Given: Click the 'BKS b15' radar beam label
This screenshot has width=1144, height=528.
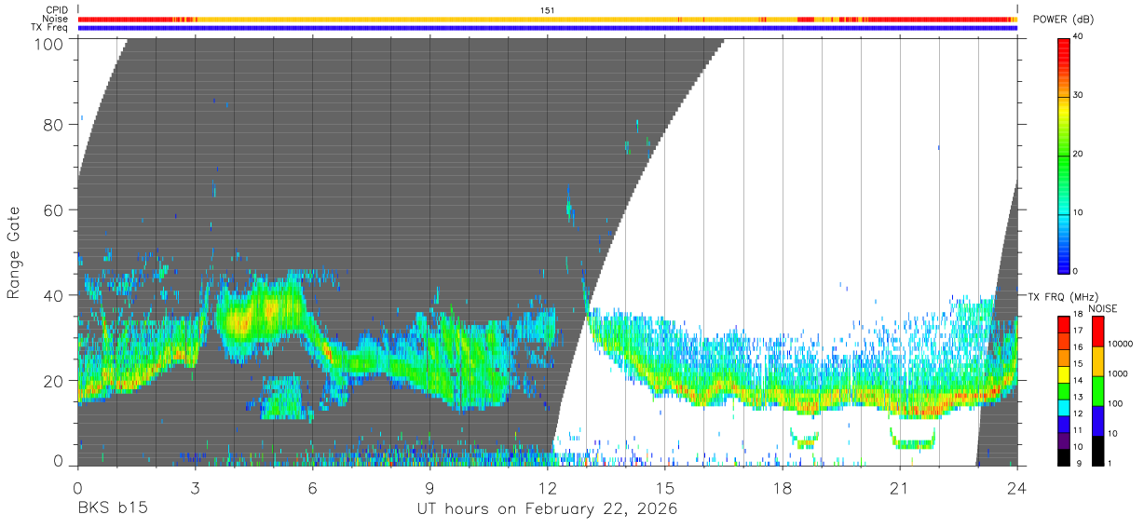Looking at the screenshot, I should click(112, 509).
